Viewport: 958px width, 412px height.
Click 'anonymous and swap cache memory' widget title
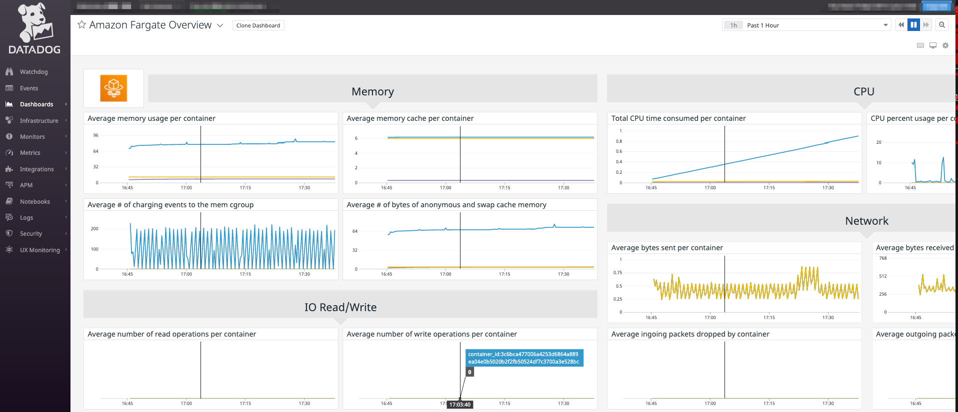[x=446, y=205]
